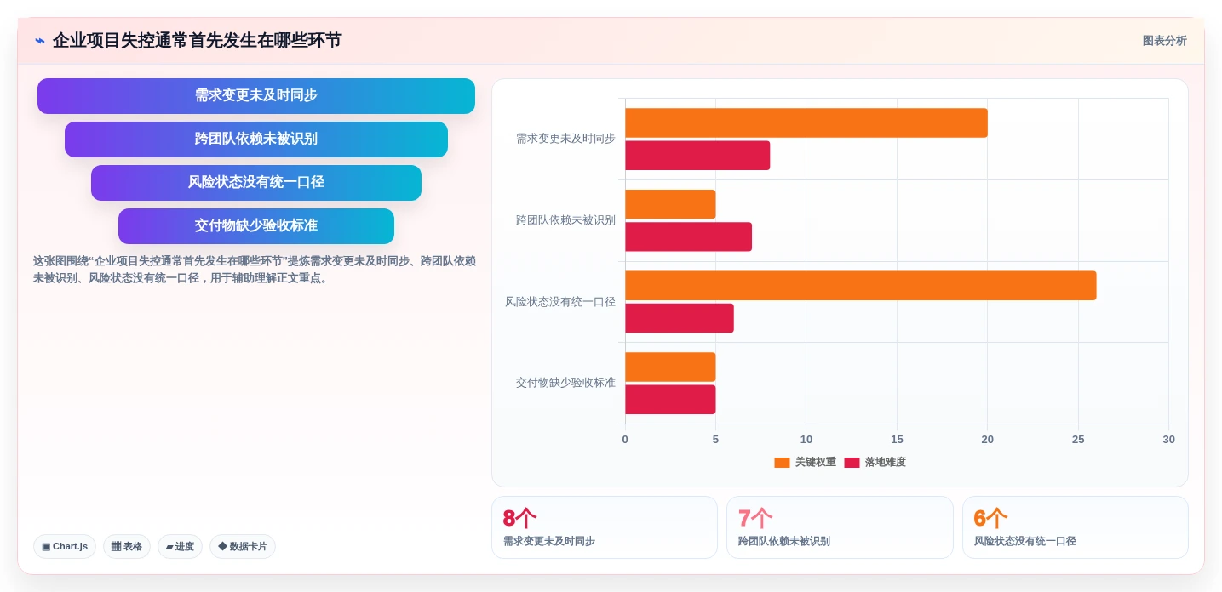The image size is (1222, 592).
Task: Click the y-axis label 跨团队依赖未被识别
Action: tap(565, 220)
